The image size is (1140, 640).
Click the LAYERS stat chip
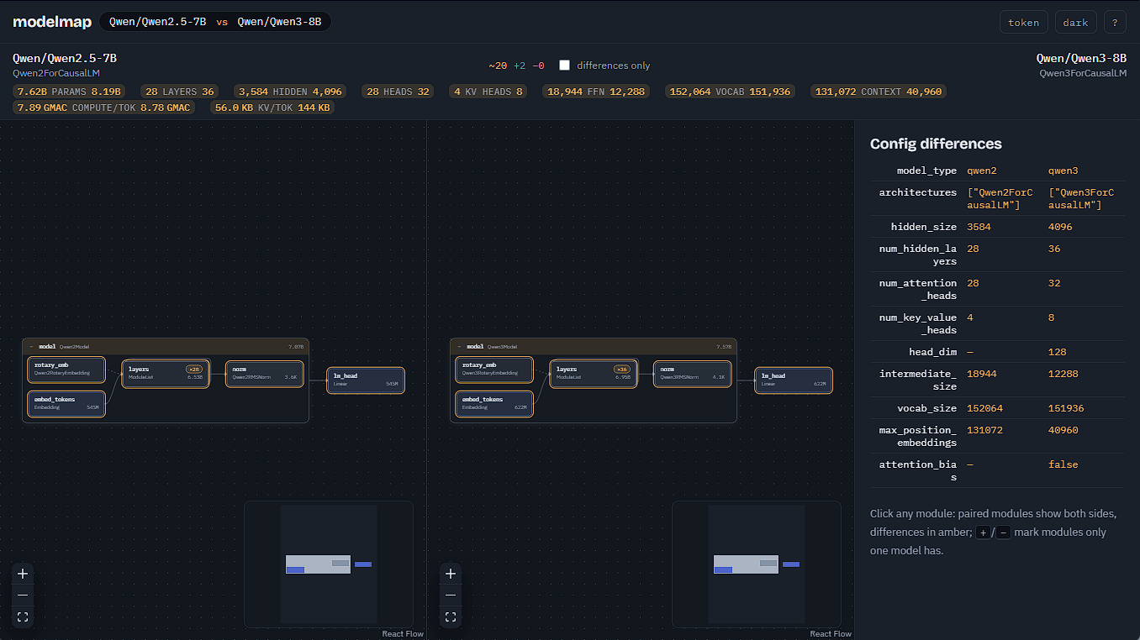[x=180, y=92]
